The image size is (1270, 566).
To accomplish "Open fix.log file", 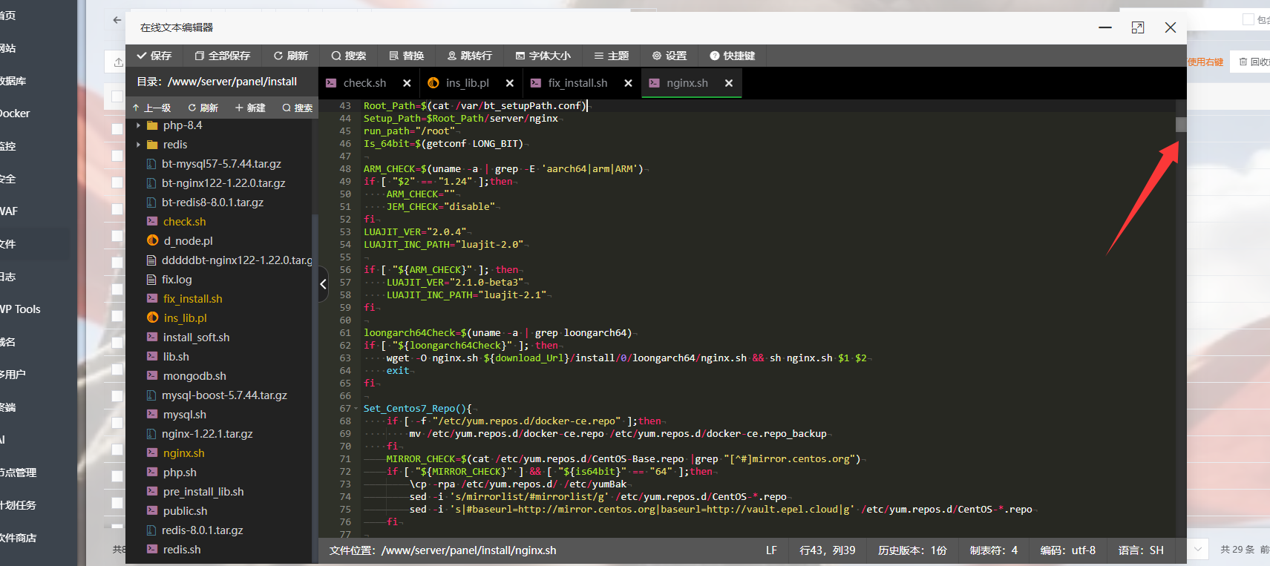I will click(177, 280).
